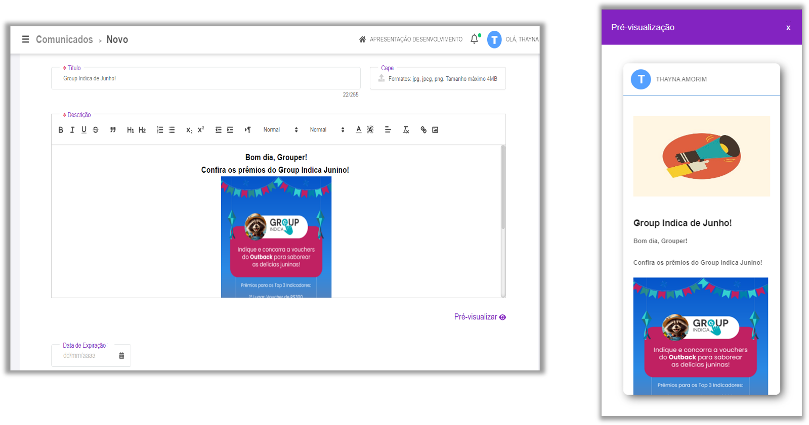Open the calendar picker icon
809x425 pixels.
[121, 356]
